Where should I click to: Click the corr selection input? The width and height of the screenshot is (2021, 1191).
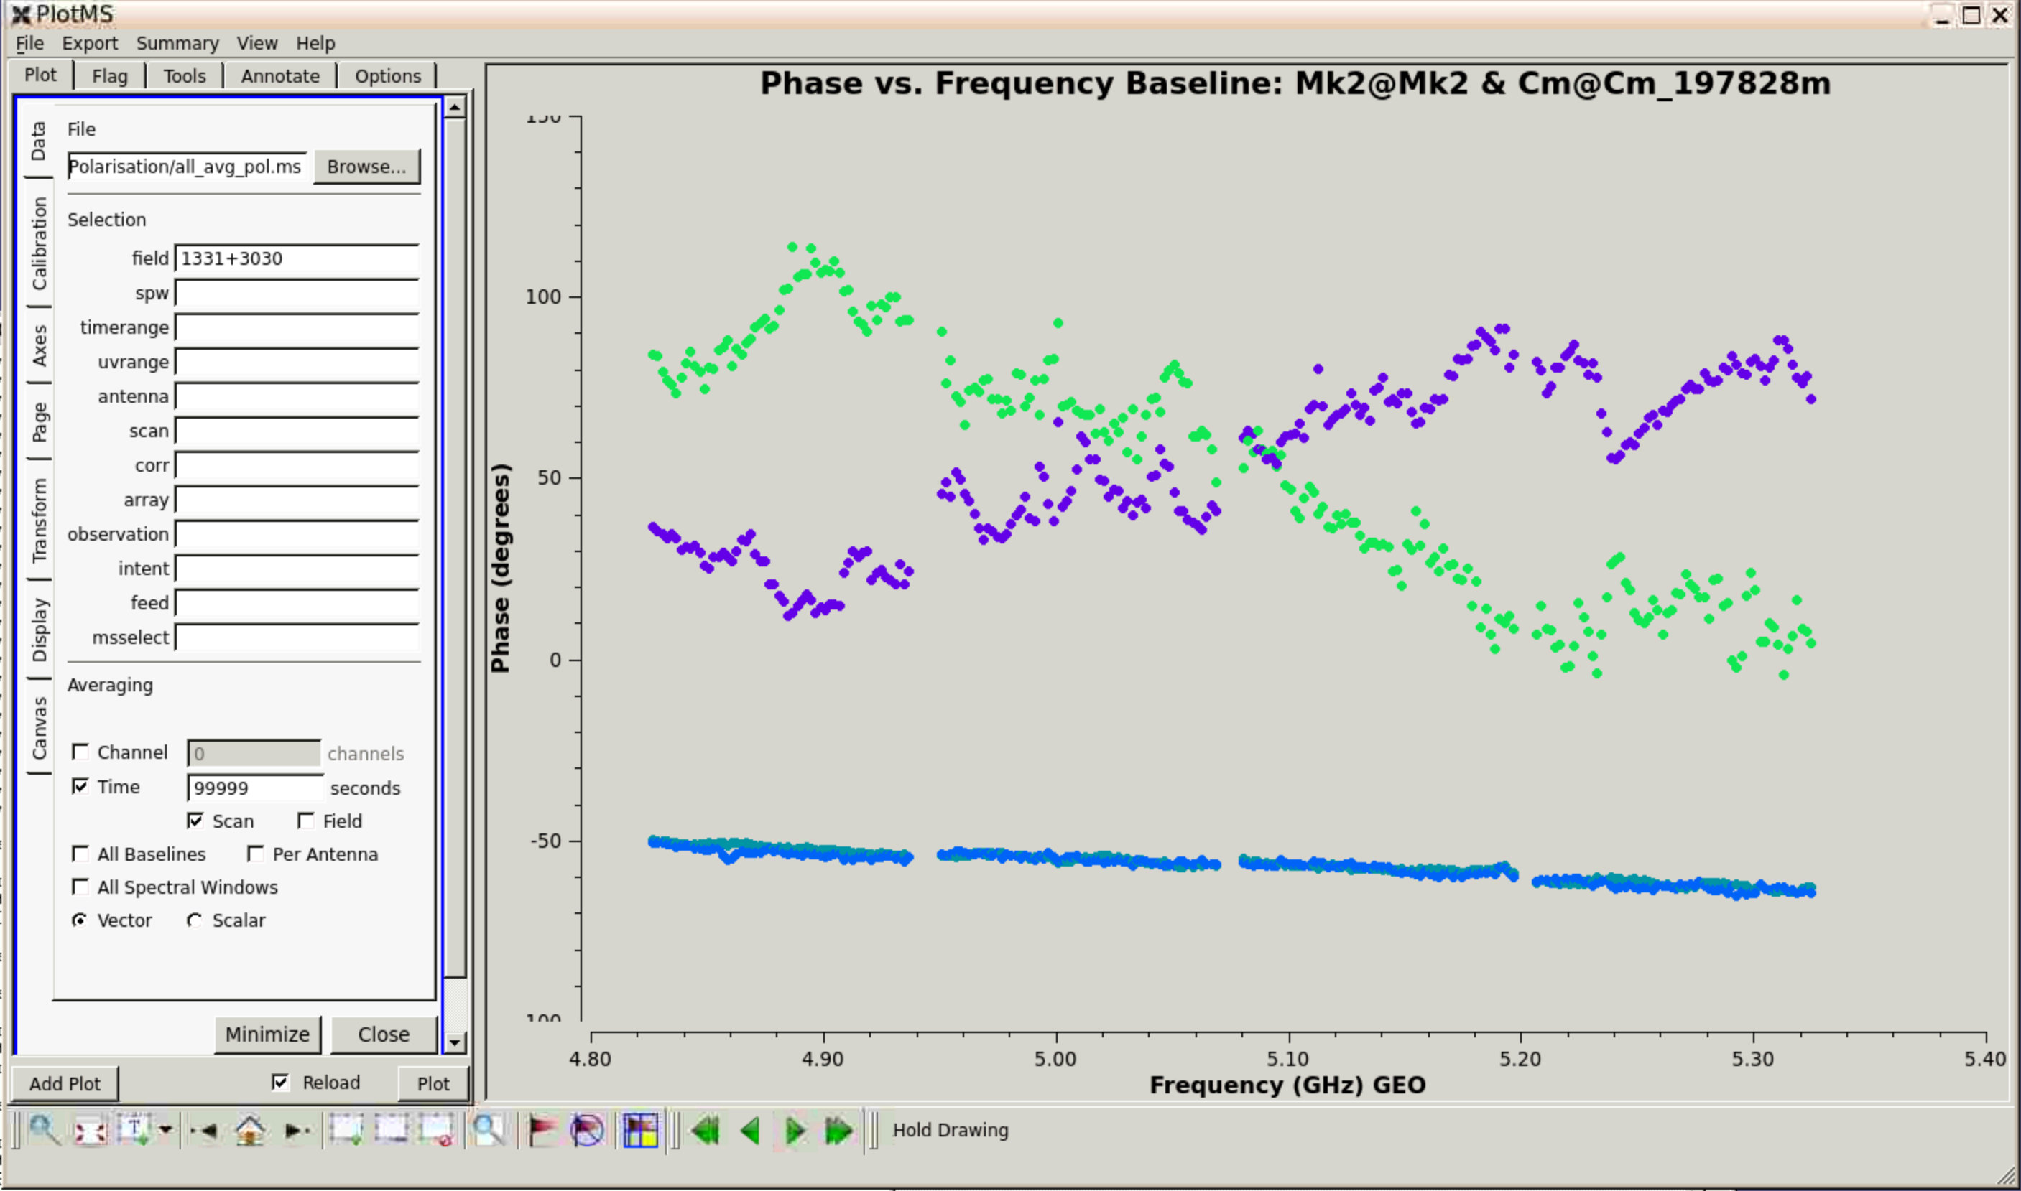(x=297, y=465)
